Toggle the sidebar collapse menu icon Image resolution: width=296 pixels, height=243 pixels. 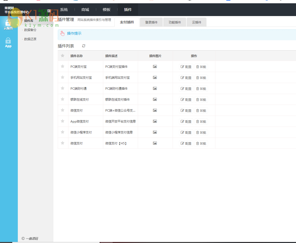49,11
